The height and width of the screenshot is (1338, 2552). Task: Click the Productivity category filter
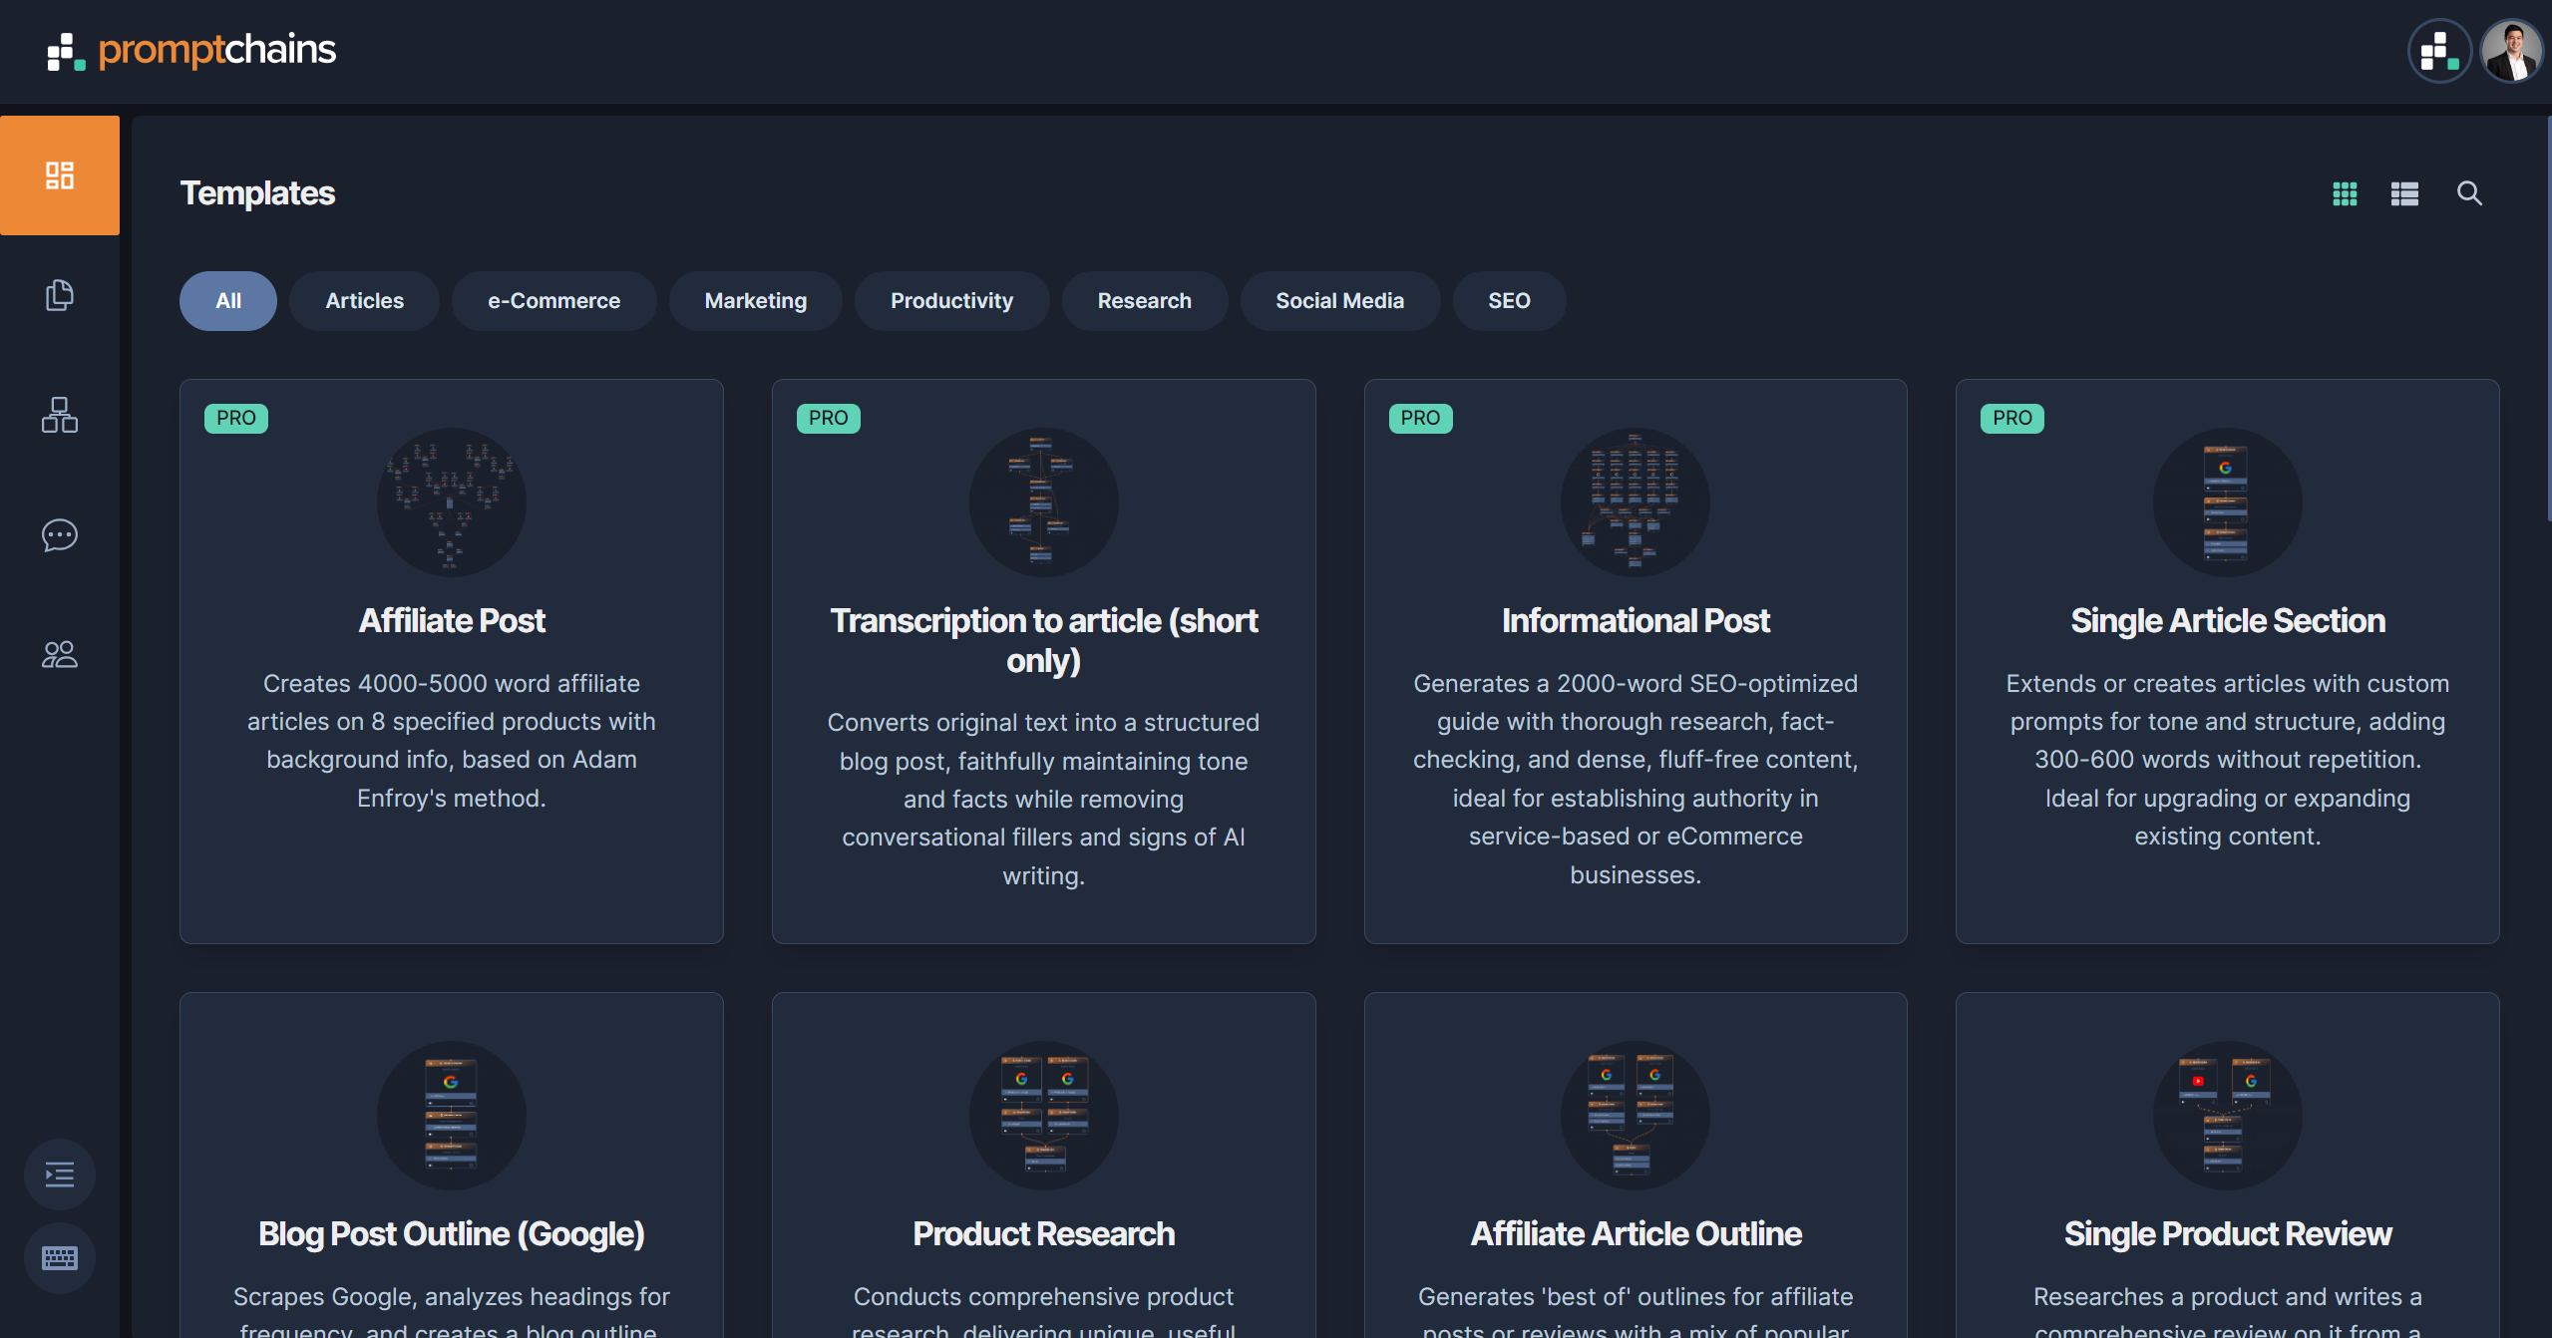[950, 302]
